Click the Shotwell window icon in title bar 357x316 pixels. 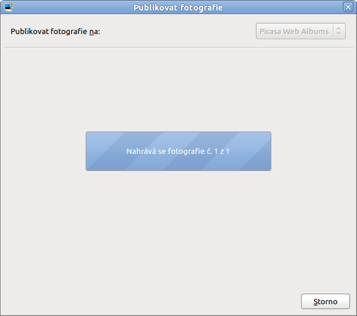pyautogui.click(x=9, y=7)
